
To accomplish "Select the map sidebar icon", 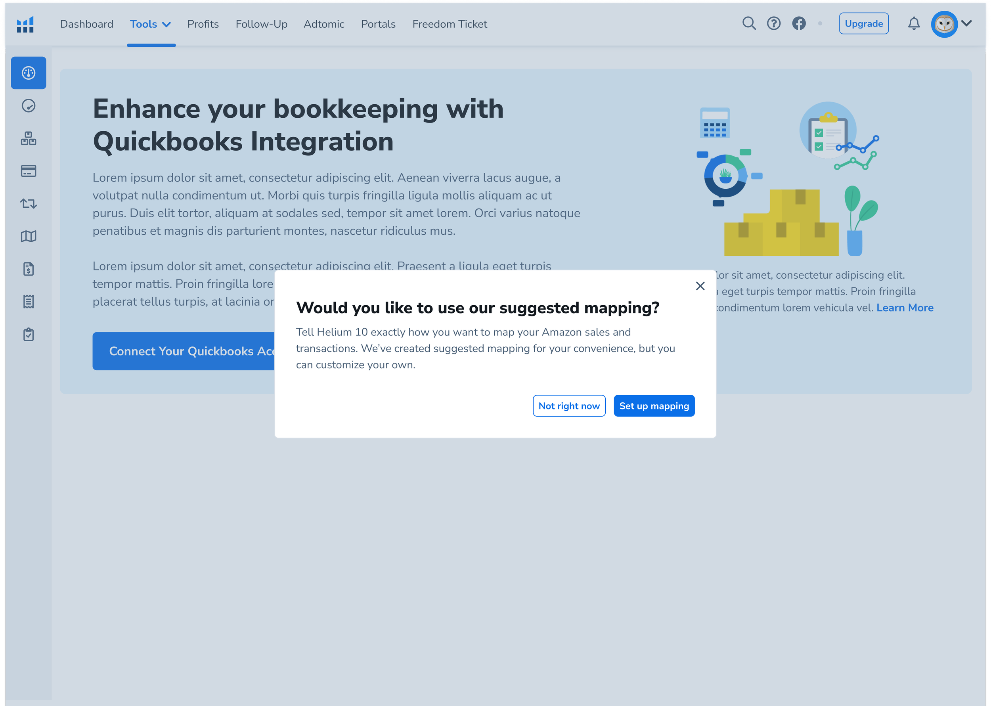I will (29, 237).
